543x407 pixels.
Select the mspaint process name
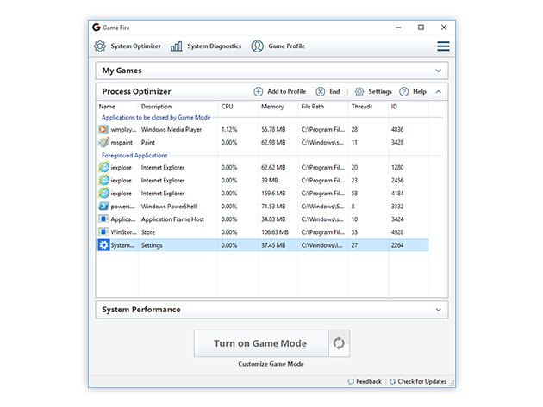[122, 143]
